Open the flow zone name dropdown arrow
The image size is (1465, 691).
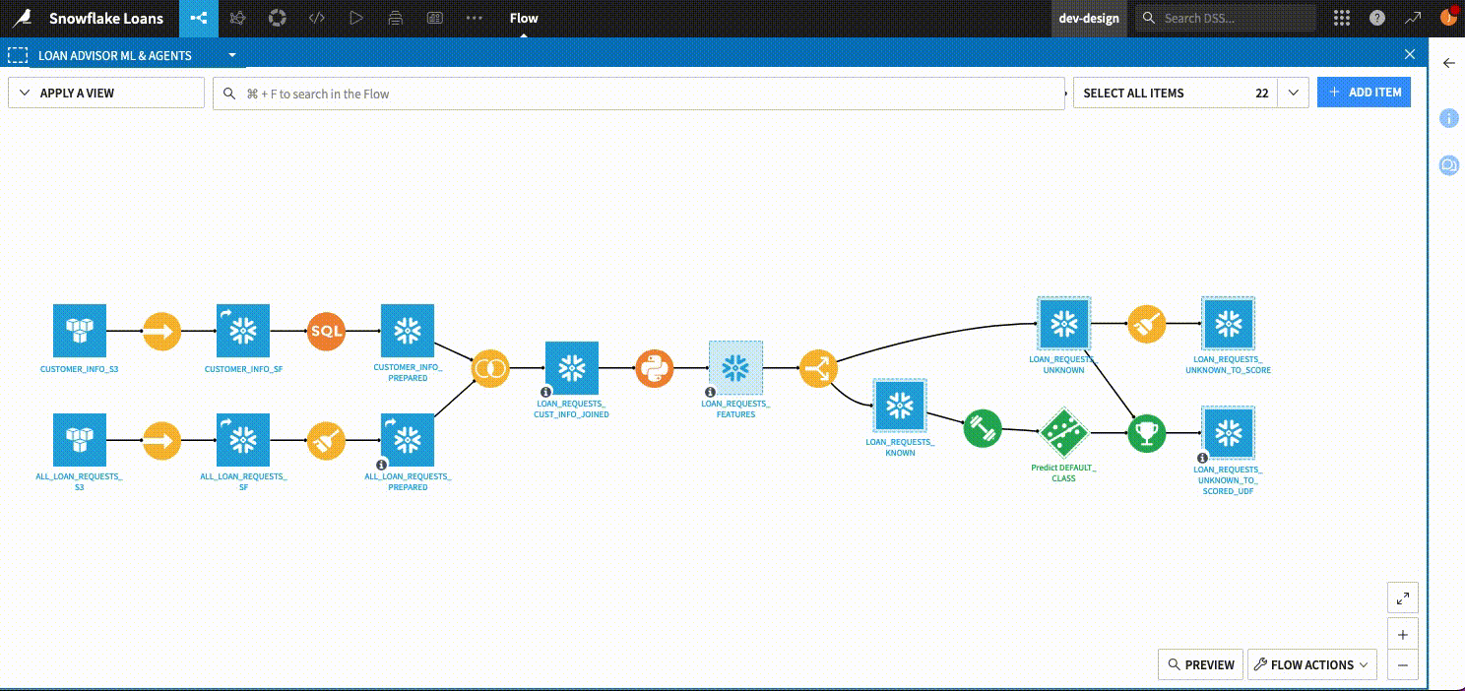tap(232, 55)
